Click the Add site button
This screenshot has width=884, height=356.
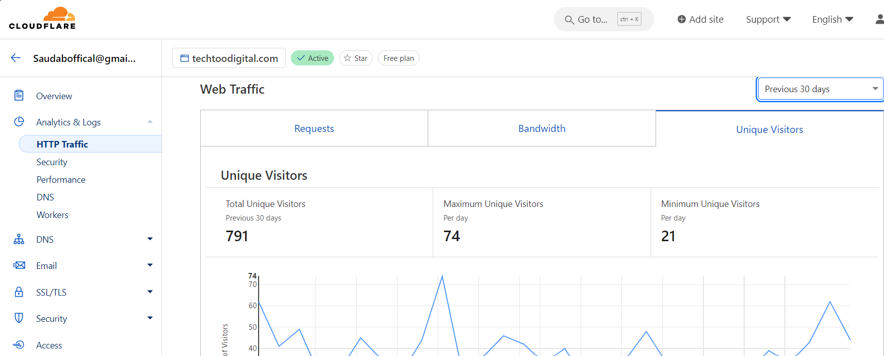point(700,20)
